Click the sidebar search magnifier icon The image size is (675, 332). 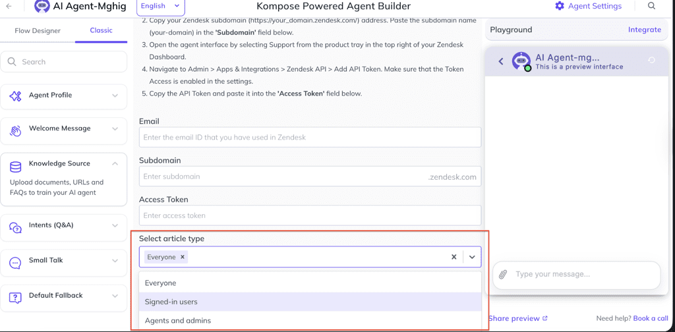click(x=12, y=62)
